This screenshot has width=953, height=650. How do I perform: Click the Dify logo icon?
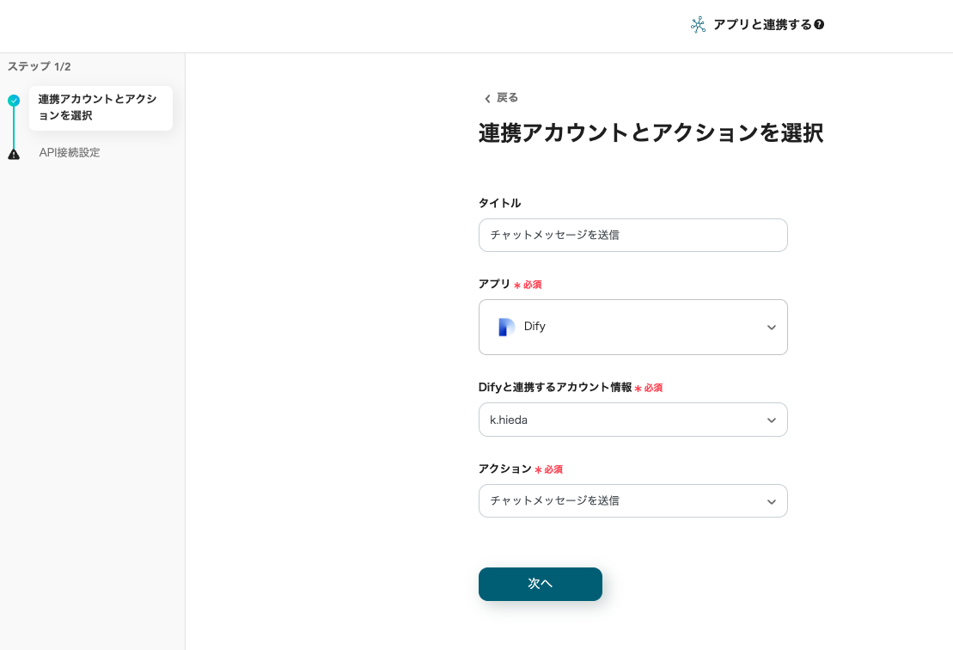point(506,327)
